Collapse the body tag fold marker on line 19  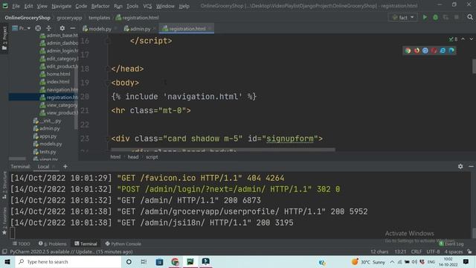click(x=107, y=83)
